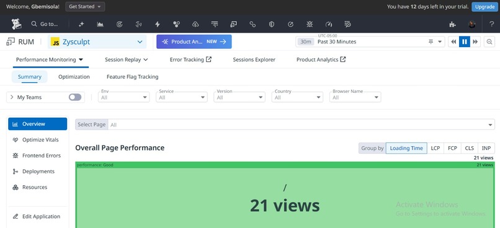500x228 pixels.
Task: Click the Optimize Vitals heart icon
Action: (x=16, y=140)
